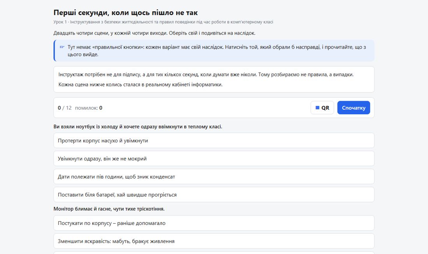This screenshot has width=428, height=254.
Task: Click the heading 'Перші секунди, коли щось пішло не так'
Action: pos(126,12)
